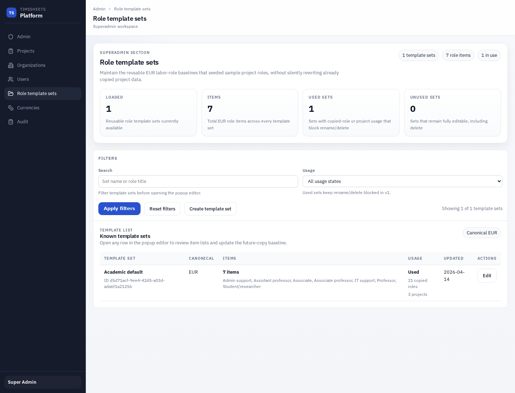Screen dimensions: 515x393
Task: Open the Super Admin footer control
Action: (x=43, y=382)
